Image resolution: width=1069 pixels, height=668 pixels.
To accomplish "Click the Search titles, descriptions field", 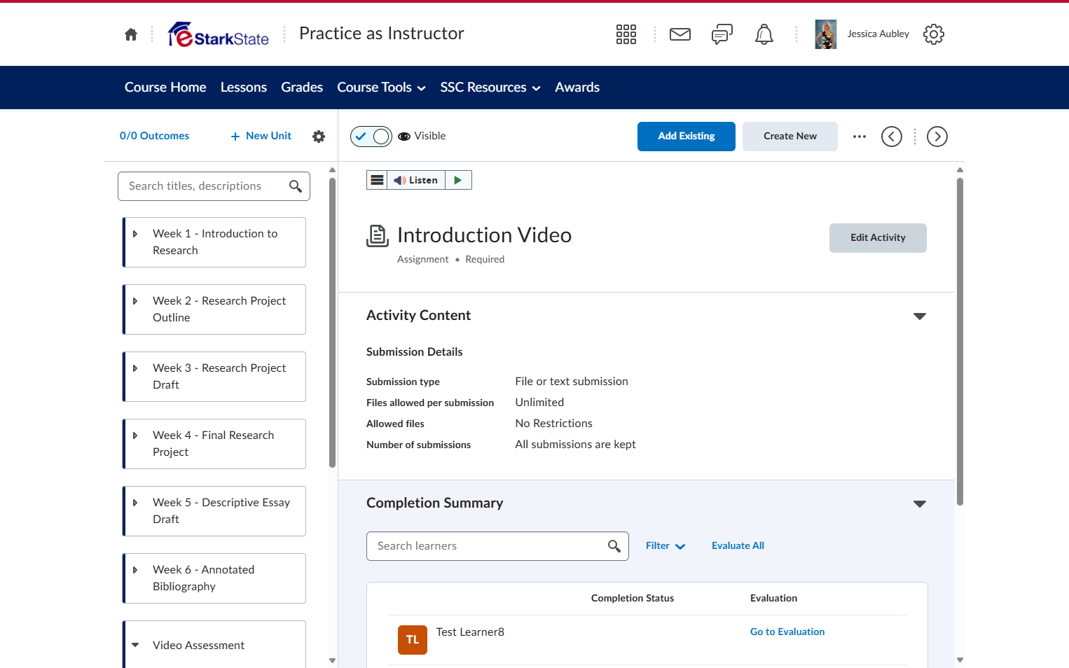I will point(214,186).
